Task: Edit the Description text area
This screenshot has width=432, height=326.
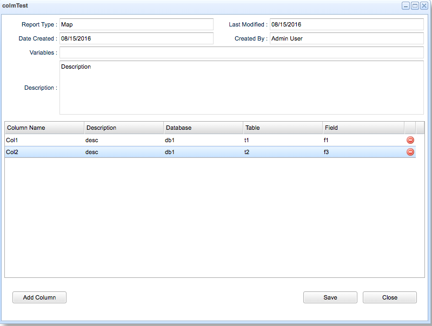Action: coord(241,88)
